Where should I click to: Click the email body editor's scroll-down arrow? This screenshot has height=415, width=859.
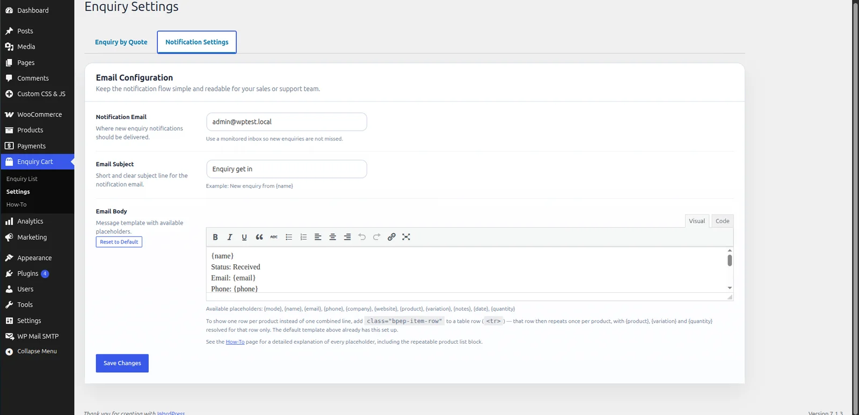pos(730,288)
